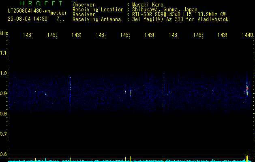The height and width of the screenshot is (162, 255).
Task: Click the 1440 time axis label
Action: tap(248, 35)
